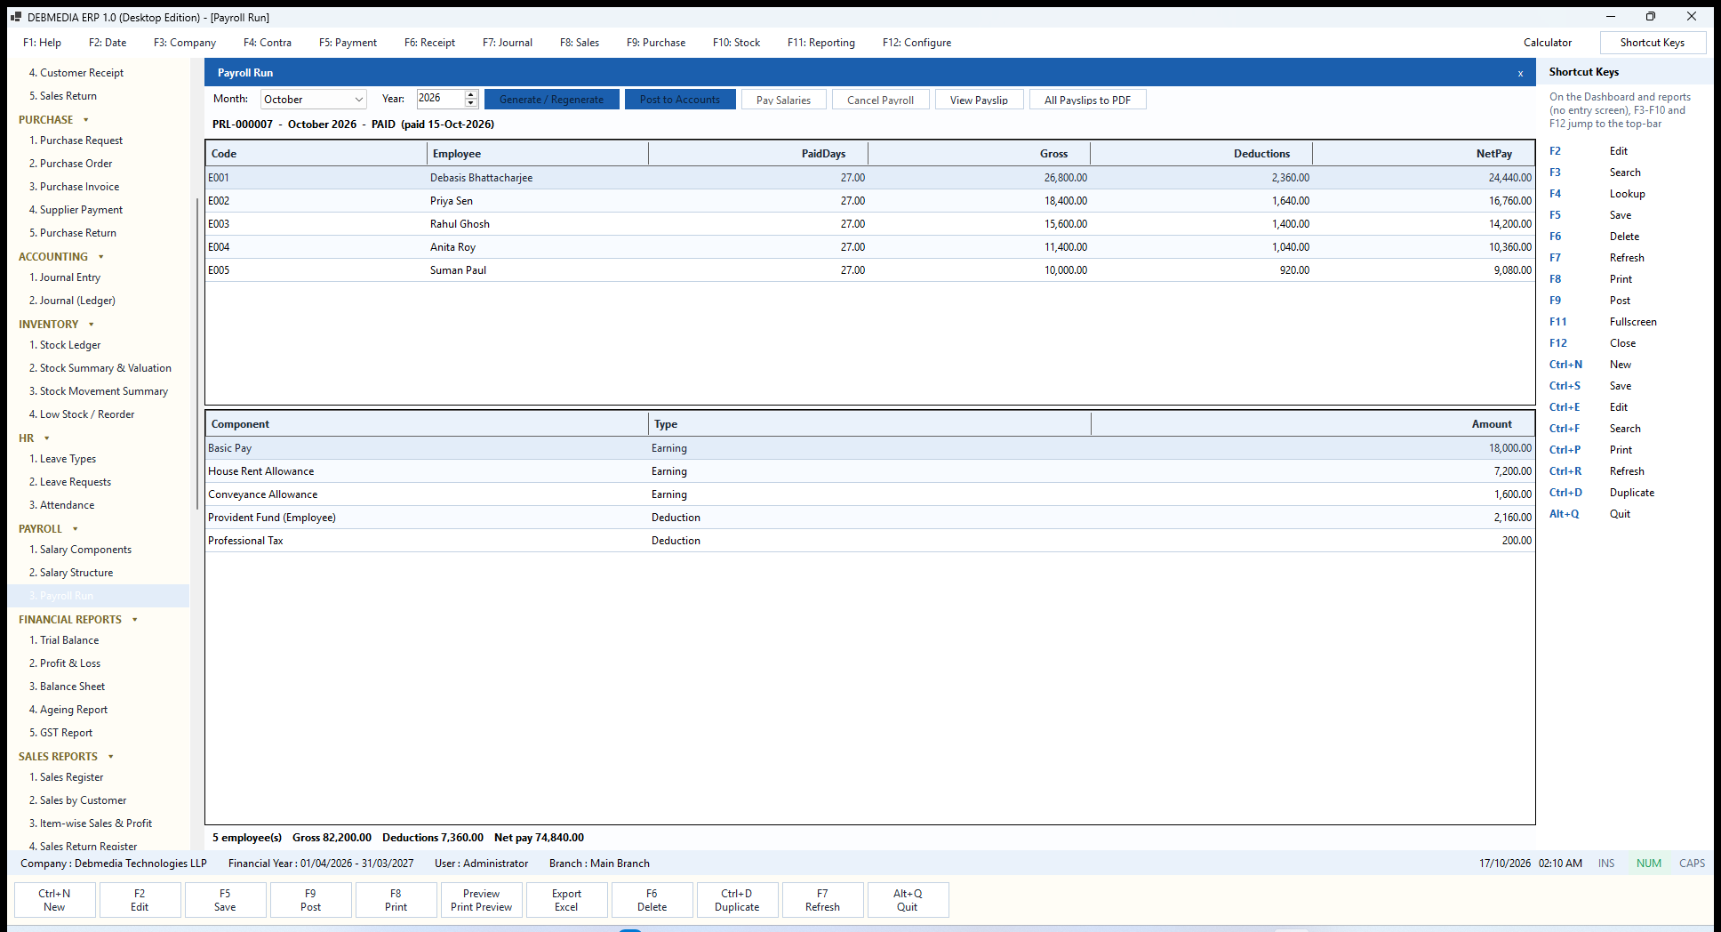
Task: Toggle the Shortcut Keys panel button
Action: pos(1652,43)
